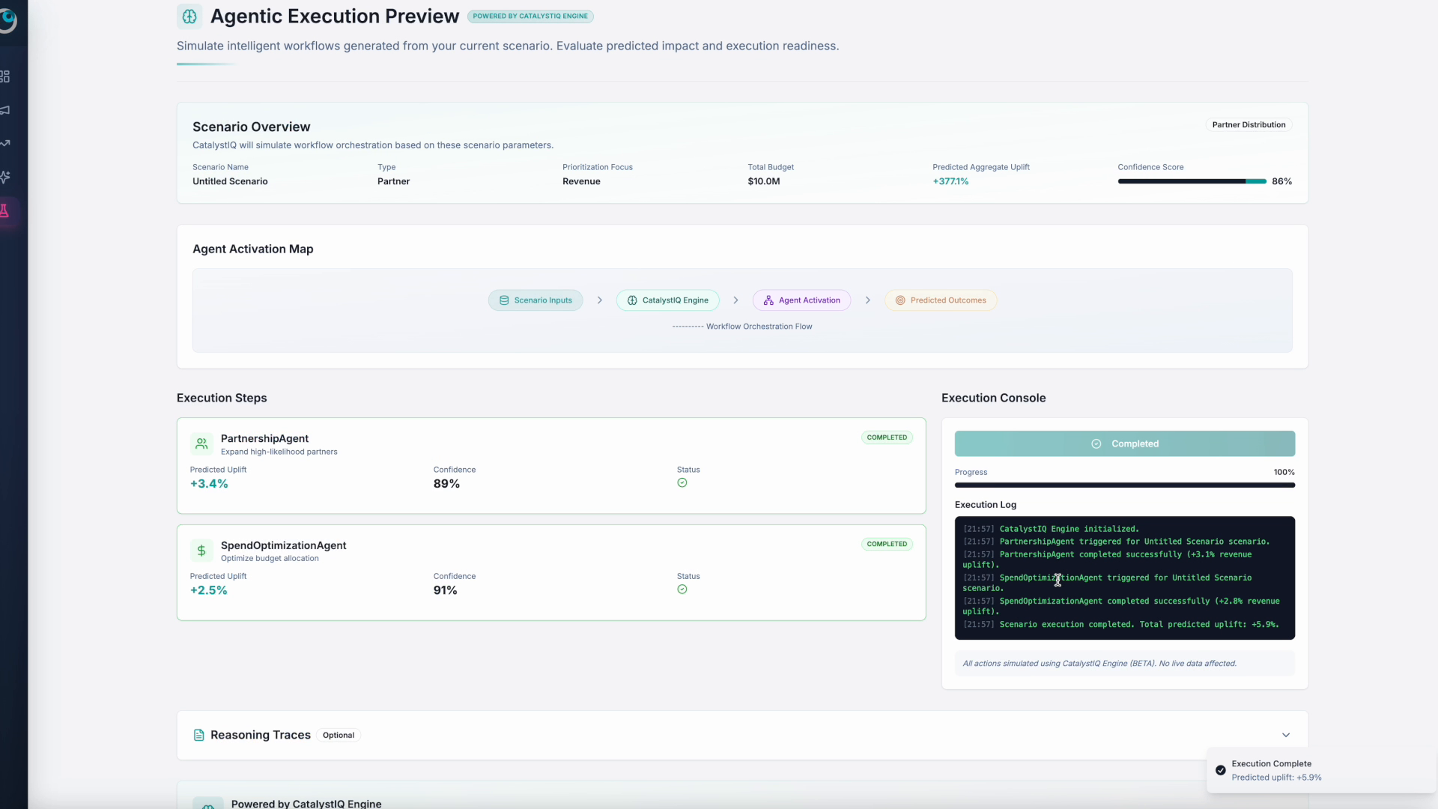Click the Partner Distribution pill button

(1249, 124)
